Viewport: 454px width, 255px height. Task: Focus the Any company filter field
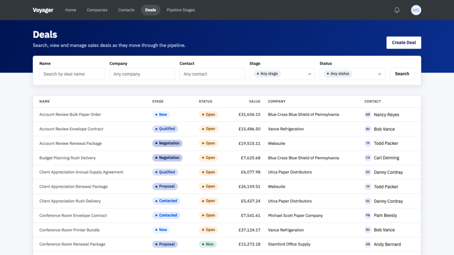(x=142, y=74)
